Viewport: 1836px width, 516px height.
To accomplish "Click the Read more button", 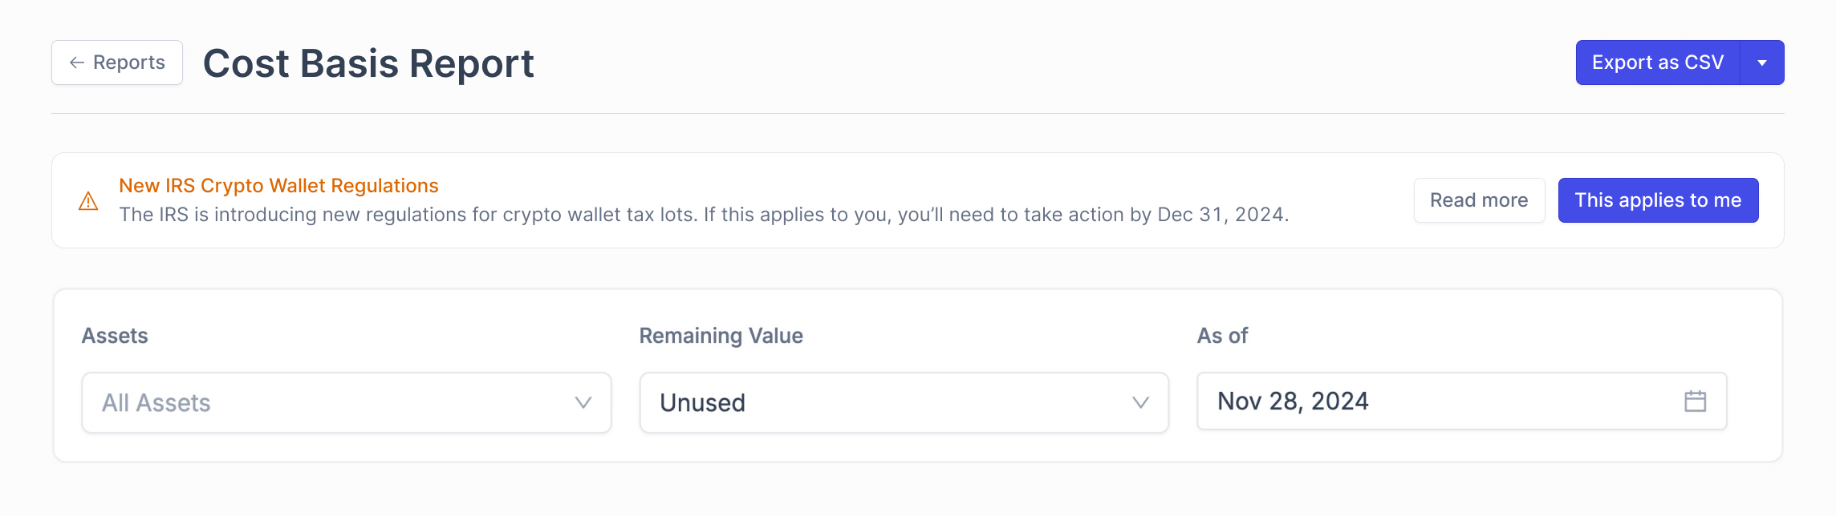I will (x=1479, y=200).
